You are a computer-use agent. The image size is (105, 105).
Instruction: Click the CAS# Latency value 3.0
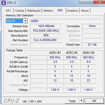pos(55,62)
